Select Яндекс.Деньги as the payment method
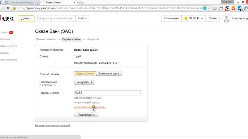The height and width of the screenshot is (139, 248). click(x=85, y=74)
